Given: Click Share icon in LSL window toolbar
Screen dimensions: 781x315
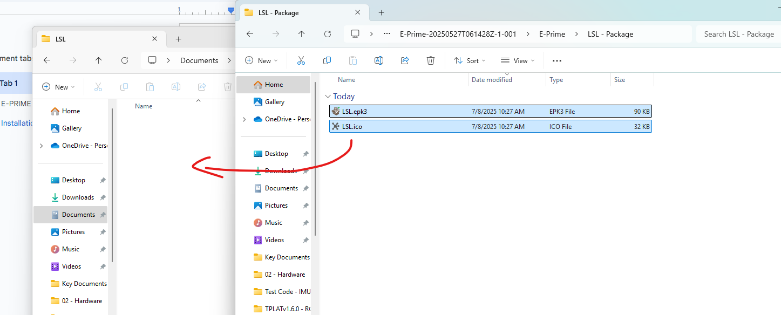Looking at the screenshot, I should coord(202,87).
